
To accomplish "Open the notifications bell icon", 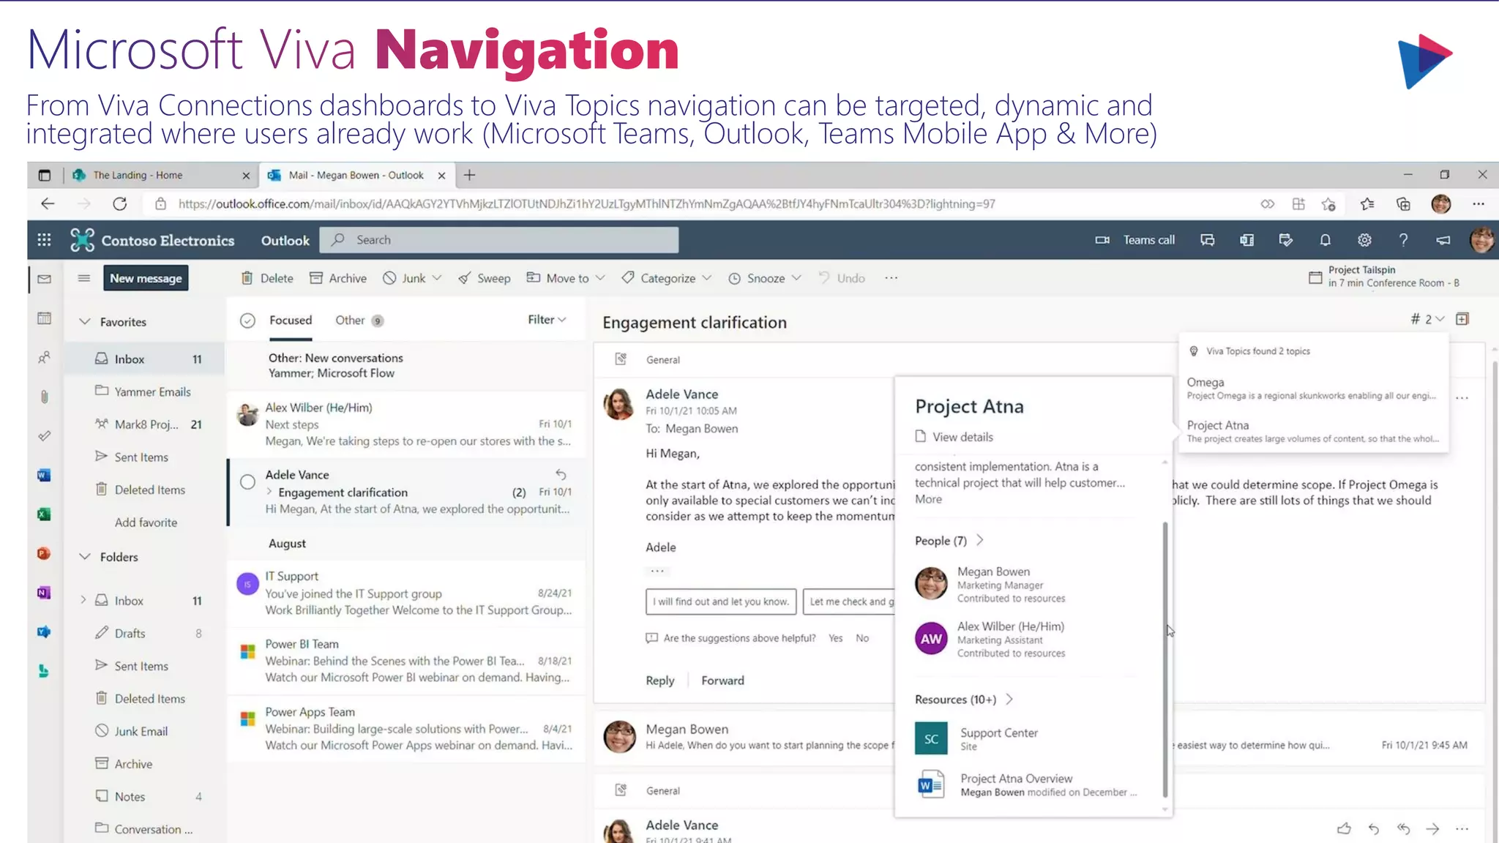I will click(1326, 240).
